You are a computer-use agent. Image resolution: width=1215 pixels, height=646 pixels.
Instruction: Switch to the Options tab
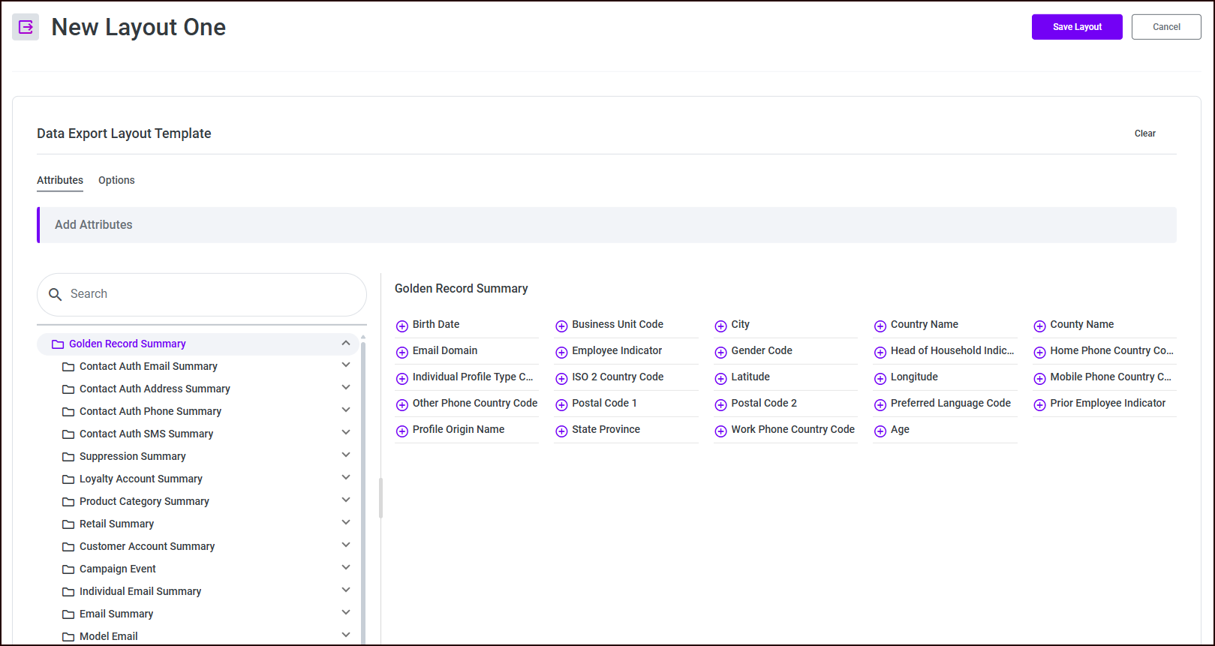[116, 180]
